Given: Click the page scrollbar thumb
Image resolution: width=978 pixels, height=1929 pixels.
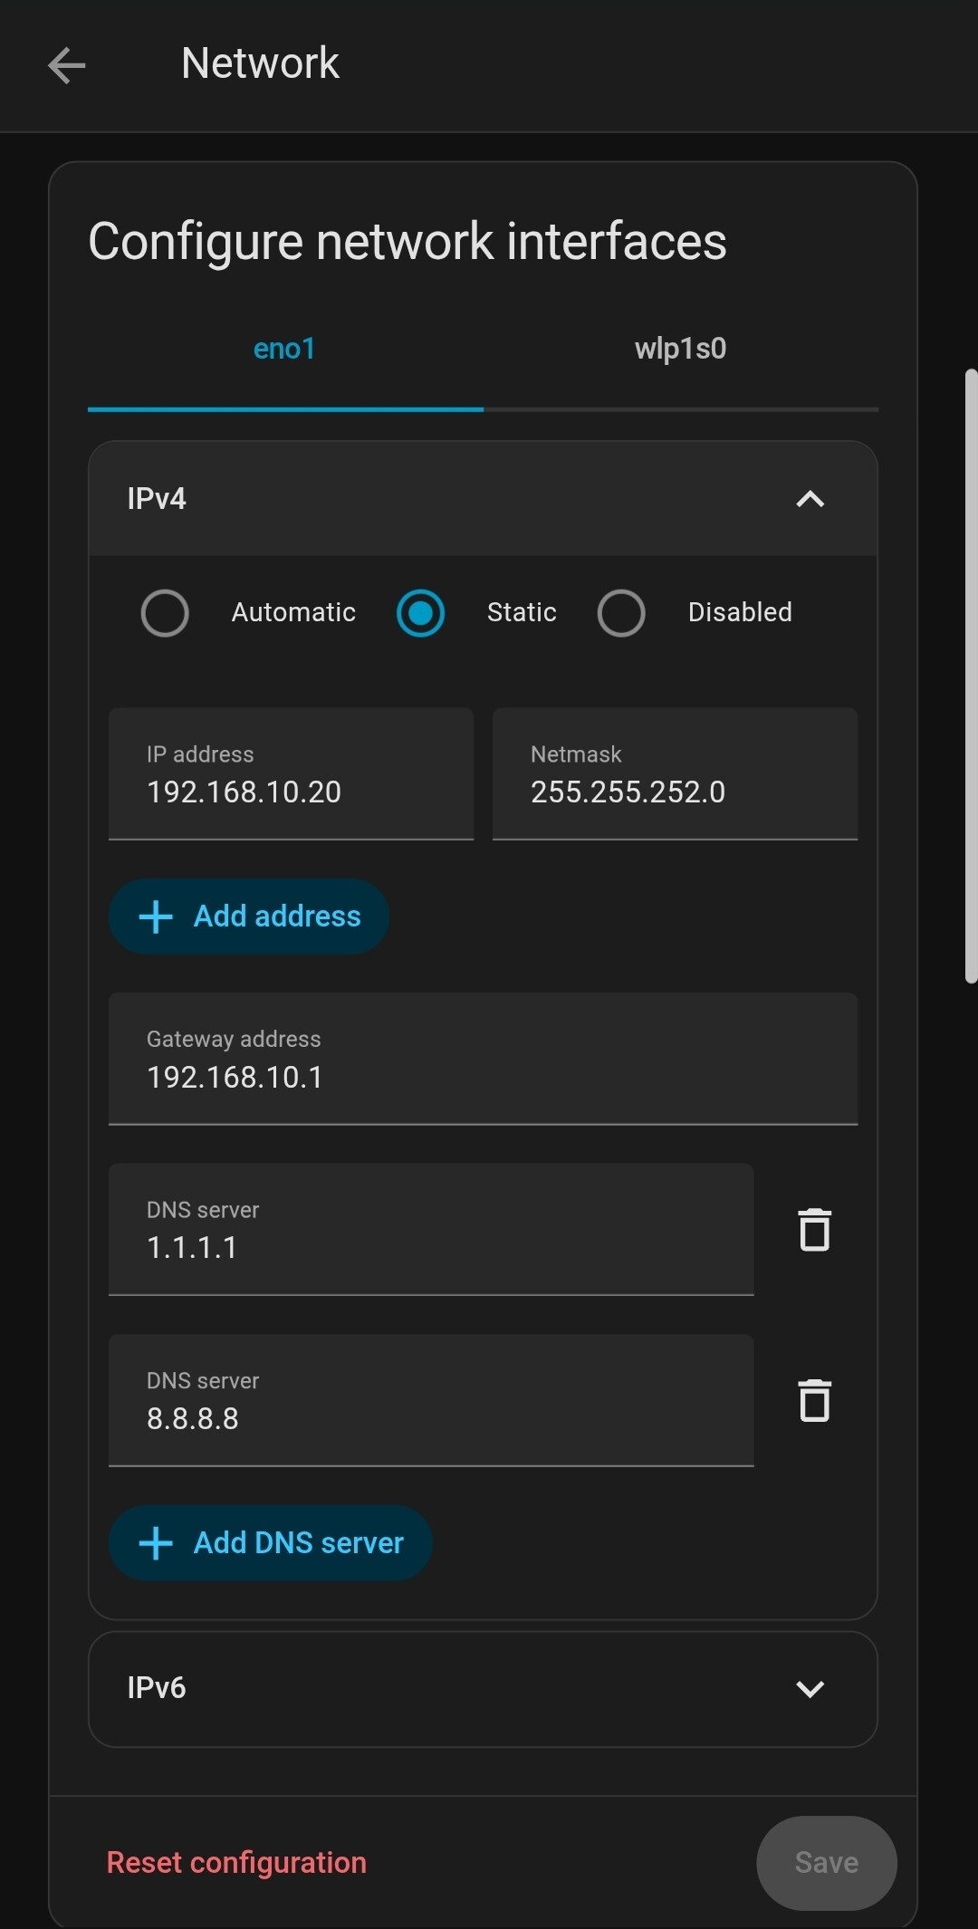Looking at the screenshot, I should pos(971,675).
